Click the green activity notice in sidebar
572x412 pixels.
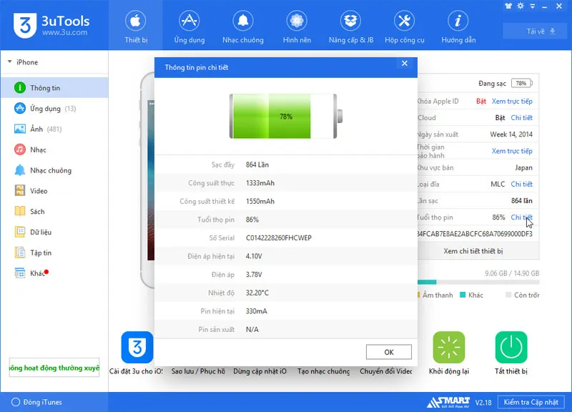54,368
